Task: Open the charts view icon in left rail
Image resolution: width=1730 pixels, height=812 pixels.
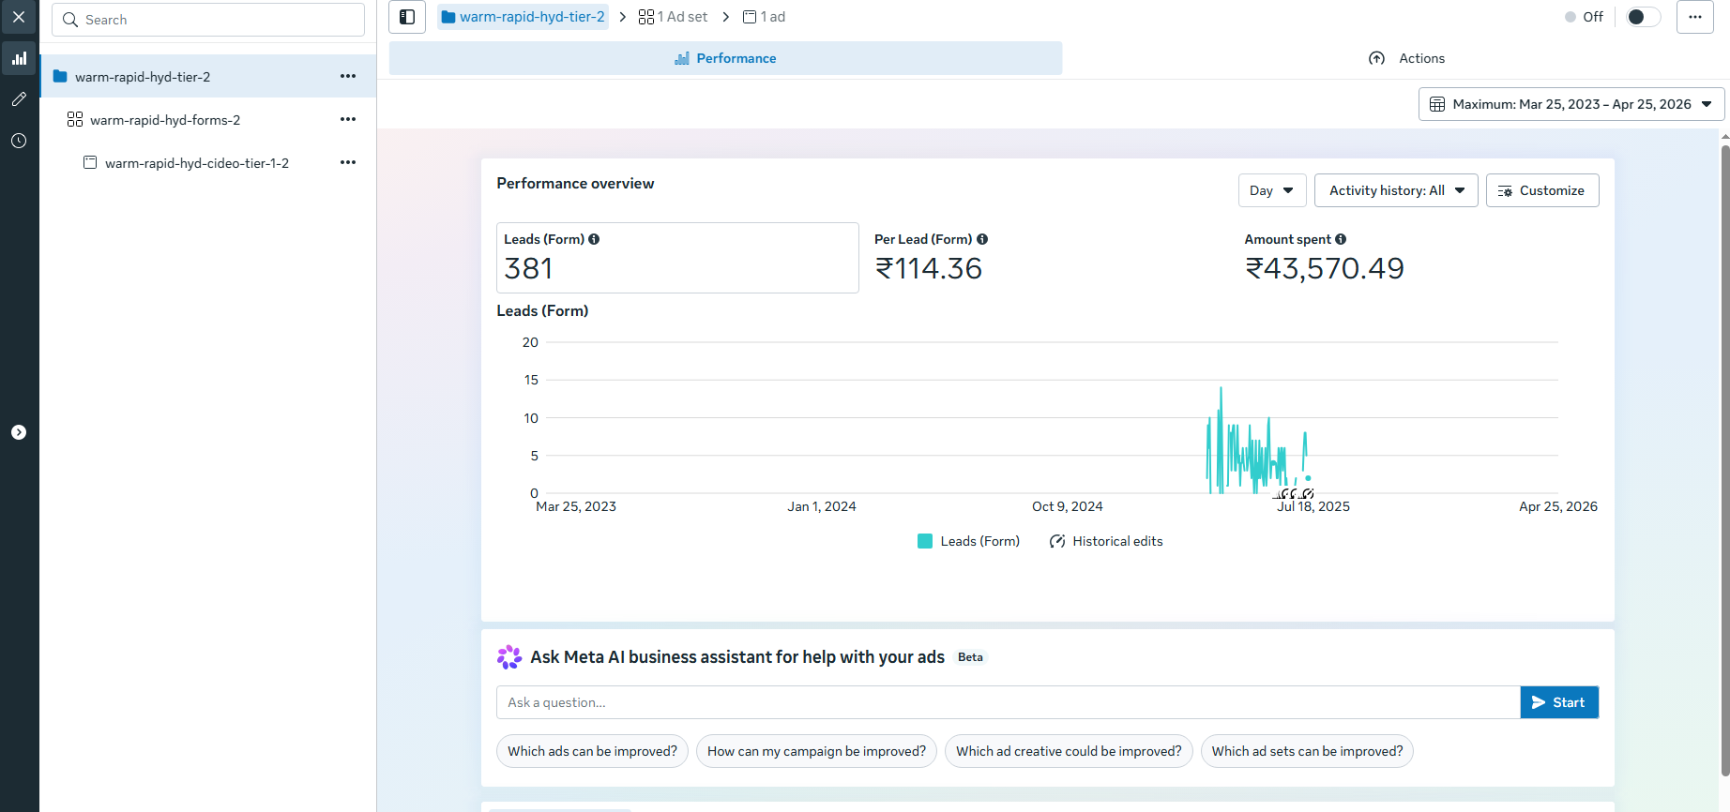Action: coord(19,58)
